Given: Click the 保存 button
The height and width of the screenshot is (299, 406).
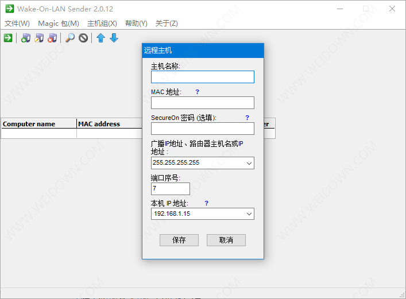Looking at the screenshot, I should 179,240.
